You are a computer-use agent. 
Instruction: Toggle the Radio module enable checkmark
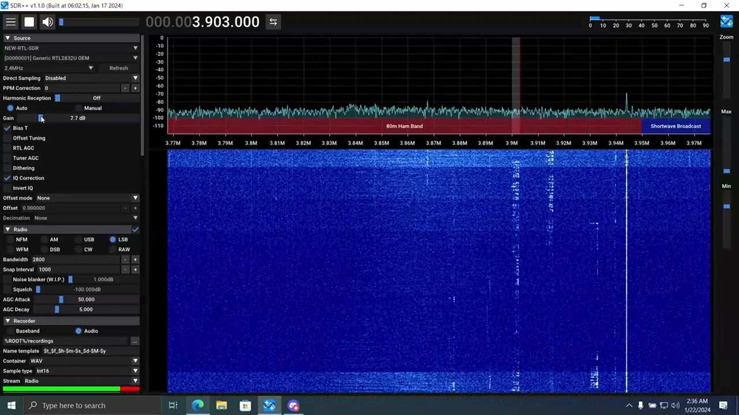click(135, 229)
